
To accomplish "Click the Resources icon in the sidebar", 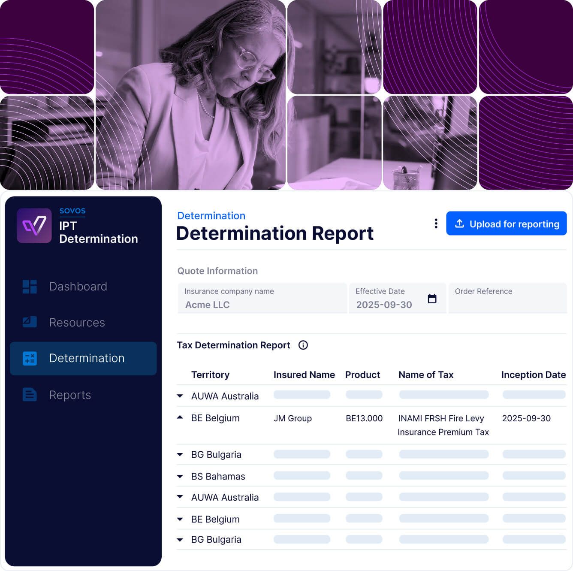I will [30, 322].
